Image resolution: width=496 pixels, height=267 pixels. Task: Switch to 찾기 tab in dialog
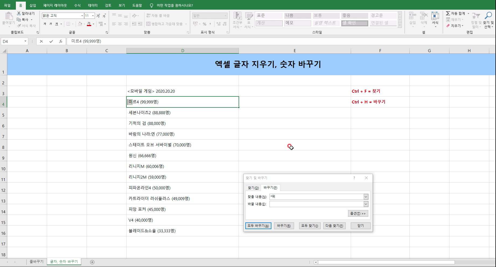[253, 188]
